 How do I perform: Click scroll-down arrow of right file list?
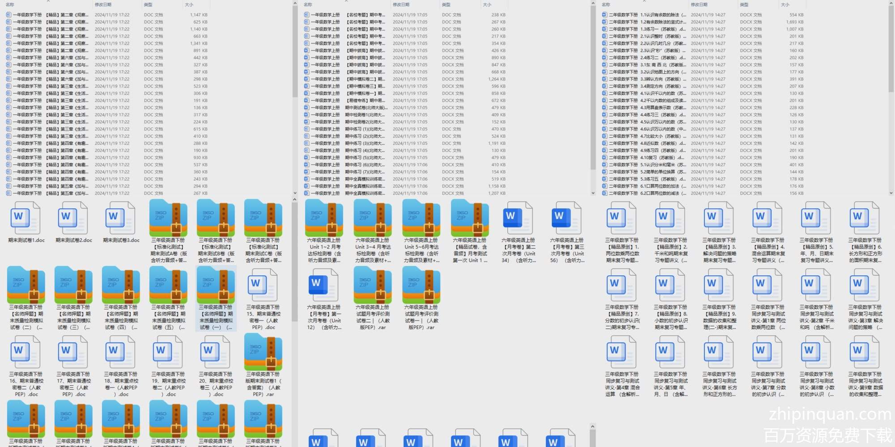pos(891,193)
